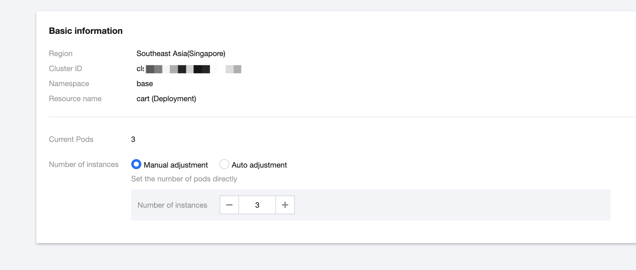Click the Southeast Asia(Singapore) region value
The image size is (636, 270).
pyautogui.click(x=181, y=54)
